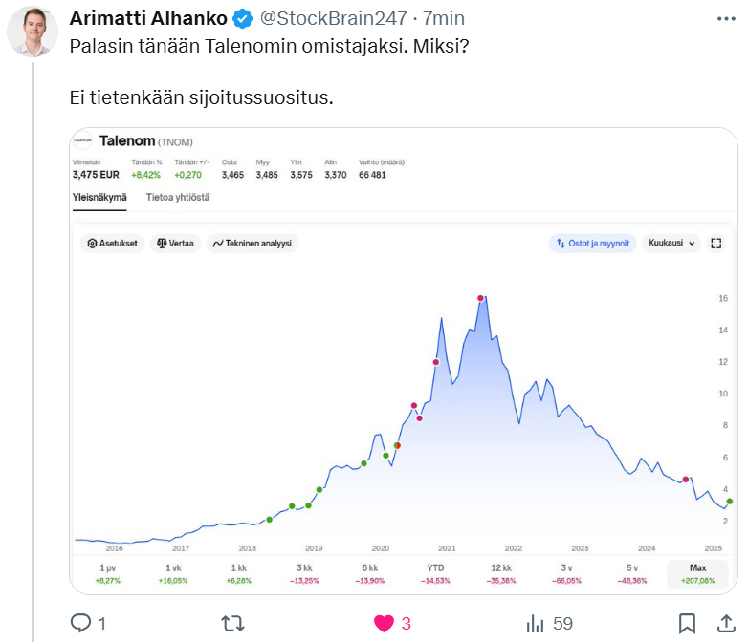Open the @StockBrain247 profile link
This screenshot has height=642, width=748.
point(332,19)
